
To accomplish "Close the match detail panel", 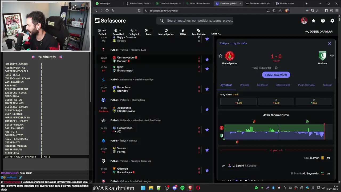I will click(x=330, y=43).
